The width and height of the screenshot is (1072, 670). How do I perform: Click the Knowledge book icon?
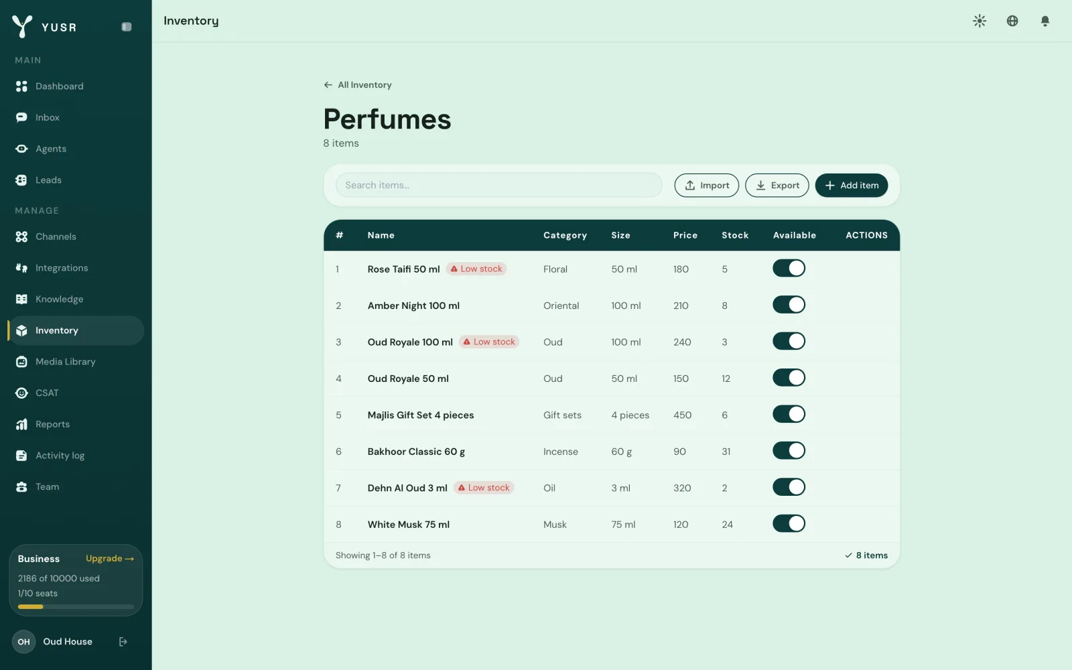point(21,299)
